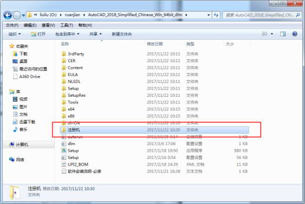Select the EULA folder icon
This screenshot has width=305, height=204.
pos(64,74)
